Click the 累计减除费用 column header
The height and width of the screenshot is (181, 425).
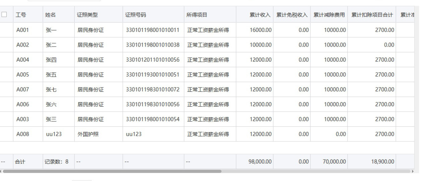click(x=329, y=15)
